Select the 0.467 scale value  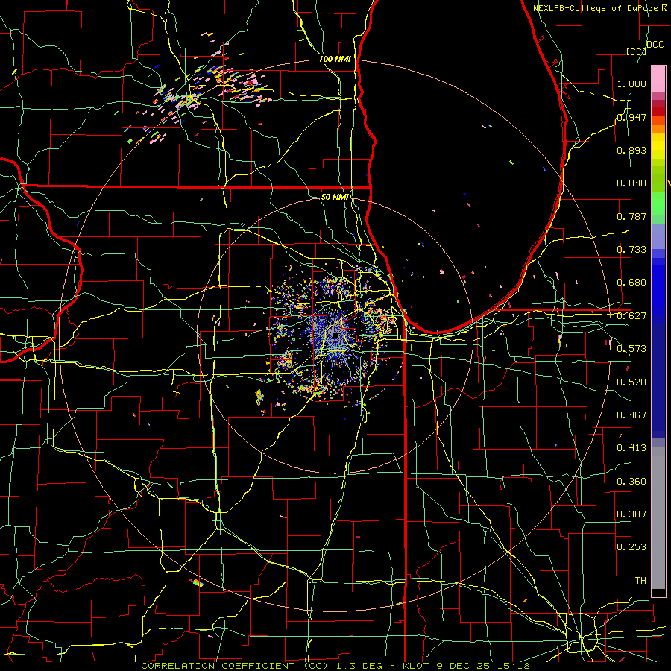(x=631, y=415)
